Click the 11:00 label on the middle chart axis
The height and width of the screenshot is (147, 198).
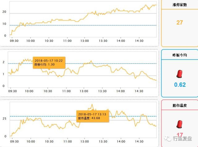[66, 92]
